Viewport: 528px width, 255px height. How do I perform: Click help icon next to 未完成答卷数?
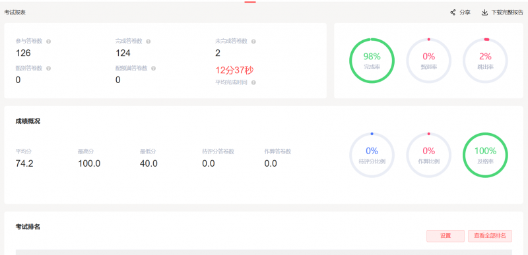click(253, 42)
